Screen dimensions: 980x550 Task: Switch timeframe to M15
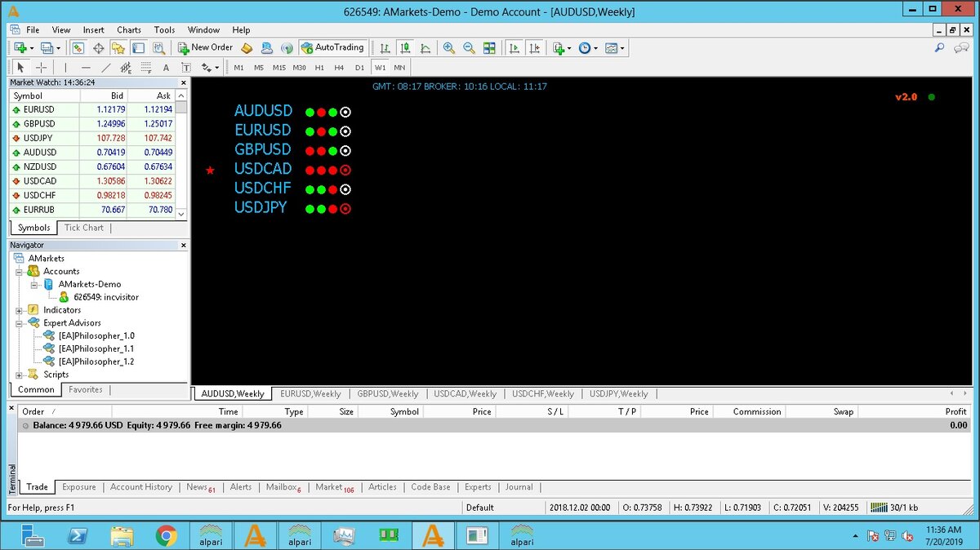279,68
